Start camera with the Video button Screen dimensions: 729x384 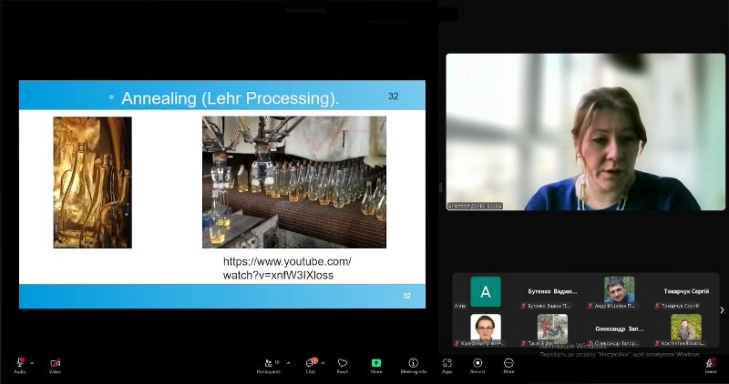tap(56, 365)
